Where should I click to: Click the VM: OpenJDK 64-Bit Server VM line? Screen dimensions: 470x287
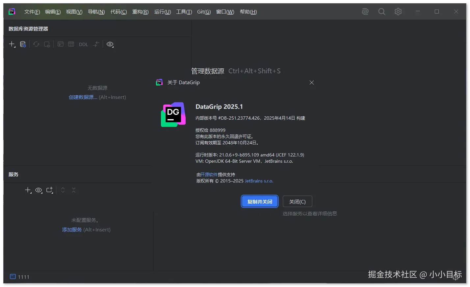[x=244, y=161]
